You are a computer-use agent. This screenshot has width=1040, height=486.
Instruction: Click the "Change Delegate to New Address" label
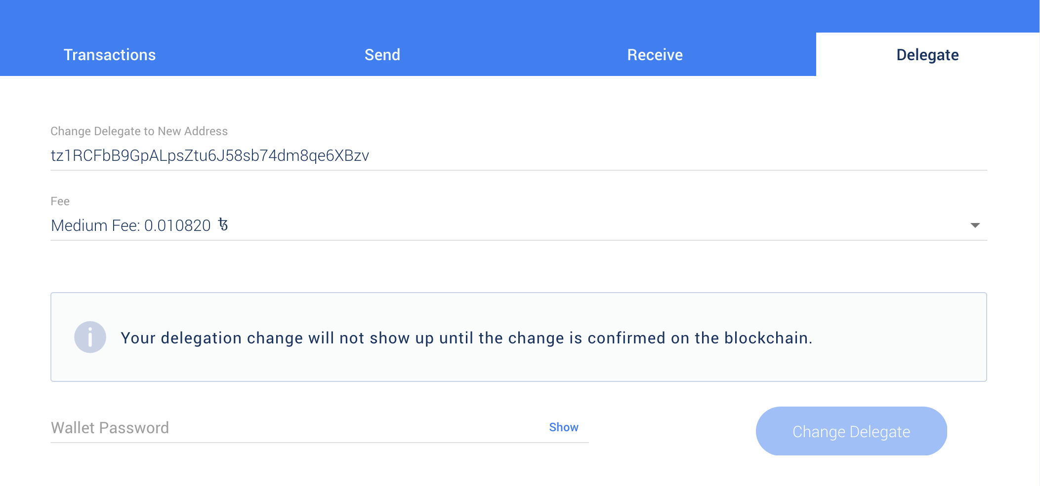(x=139, y=131)
